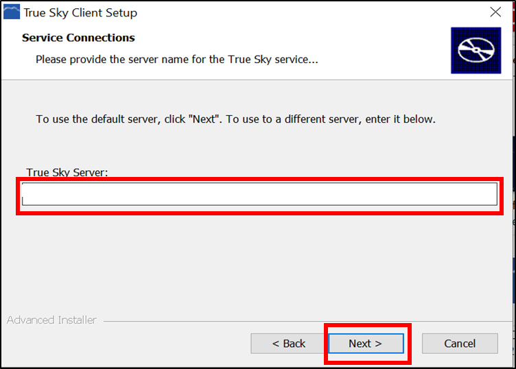Click the 'True Sky Server:' field label
516x369 pixels.
(67, 172)
